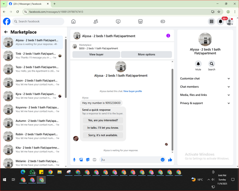Open Jason's conversation in the chat list
The height and width of the screenshot is (191, 239).
tap(33, 83)
